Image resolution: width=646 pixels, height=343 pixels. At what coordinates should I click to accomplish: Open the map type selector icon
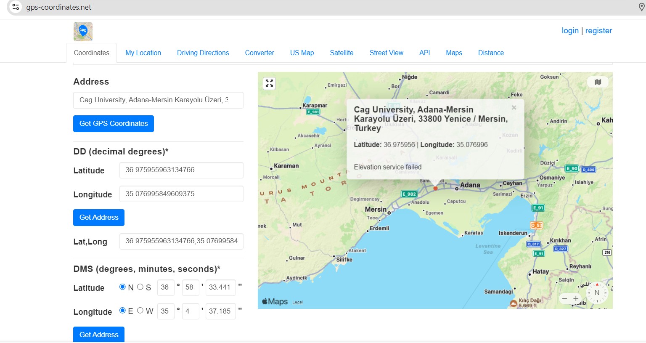[598, 82]
